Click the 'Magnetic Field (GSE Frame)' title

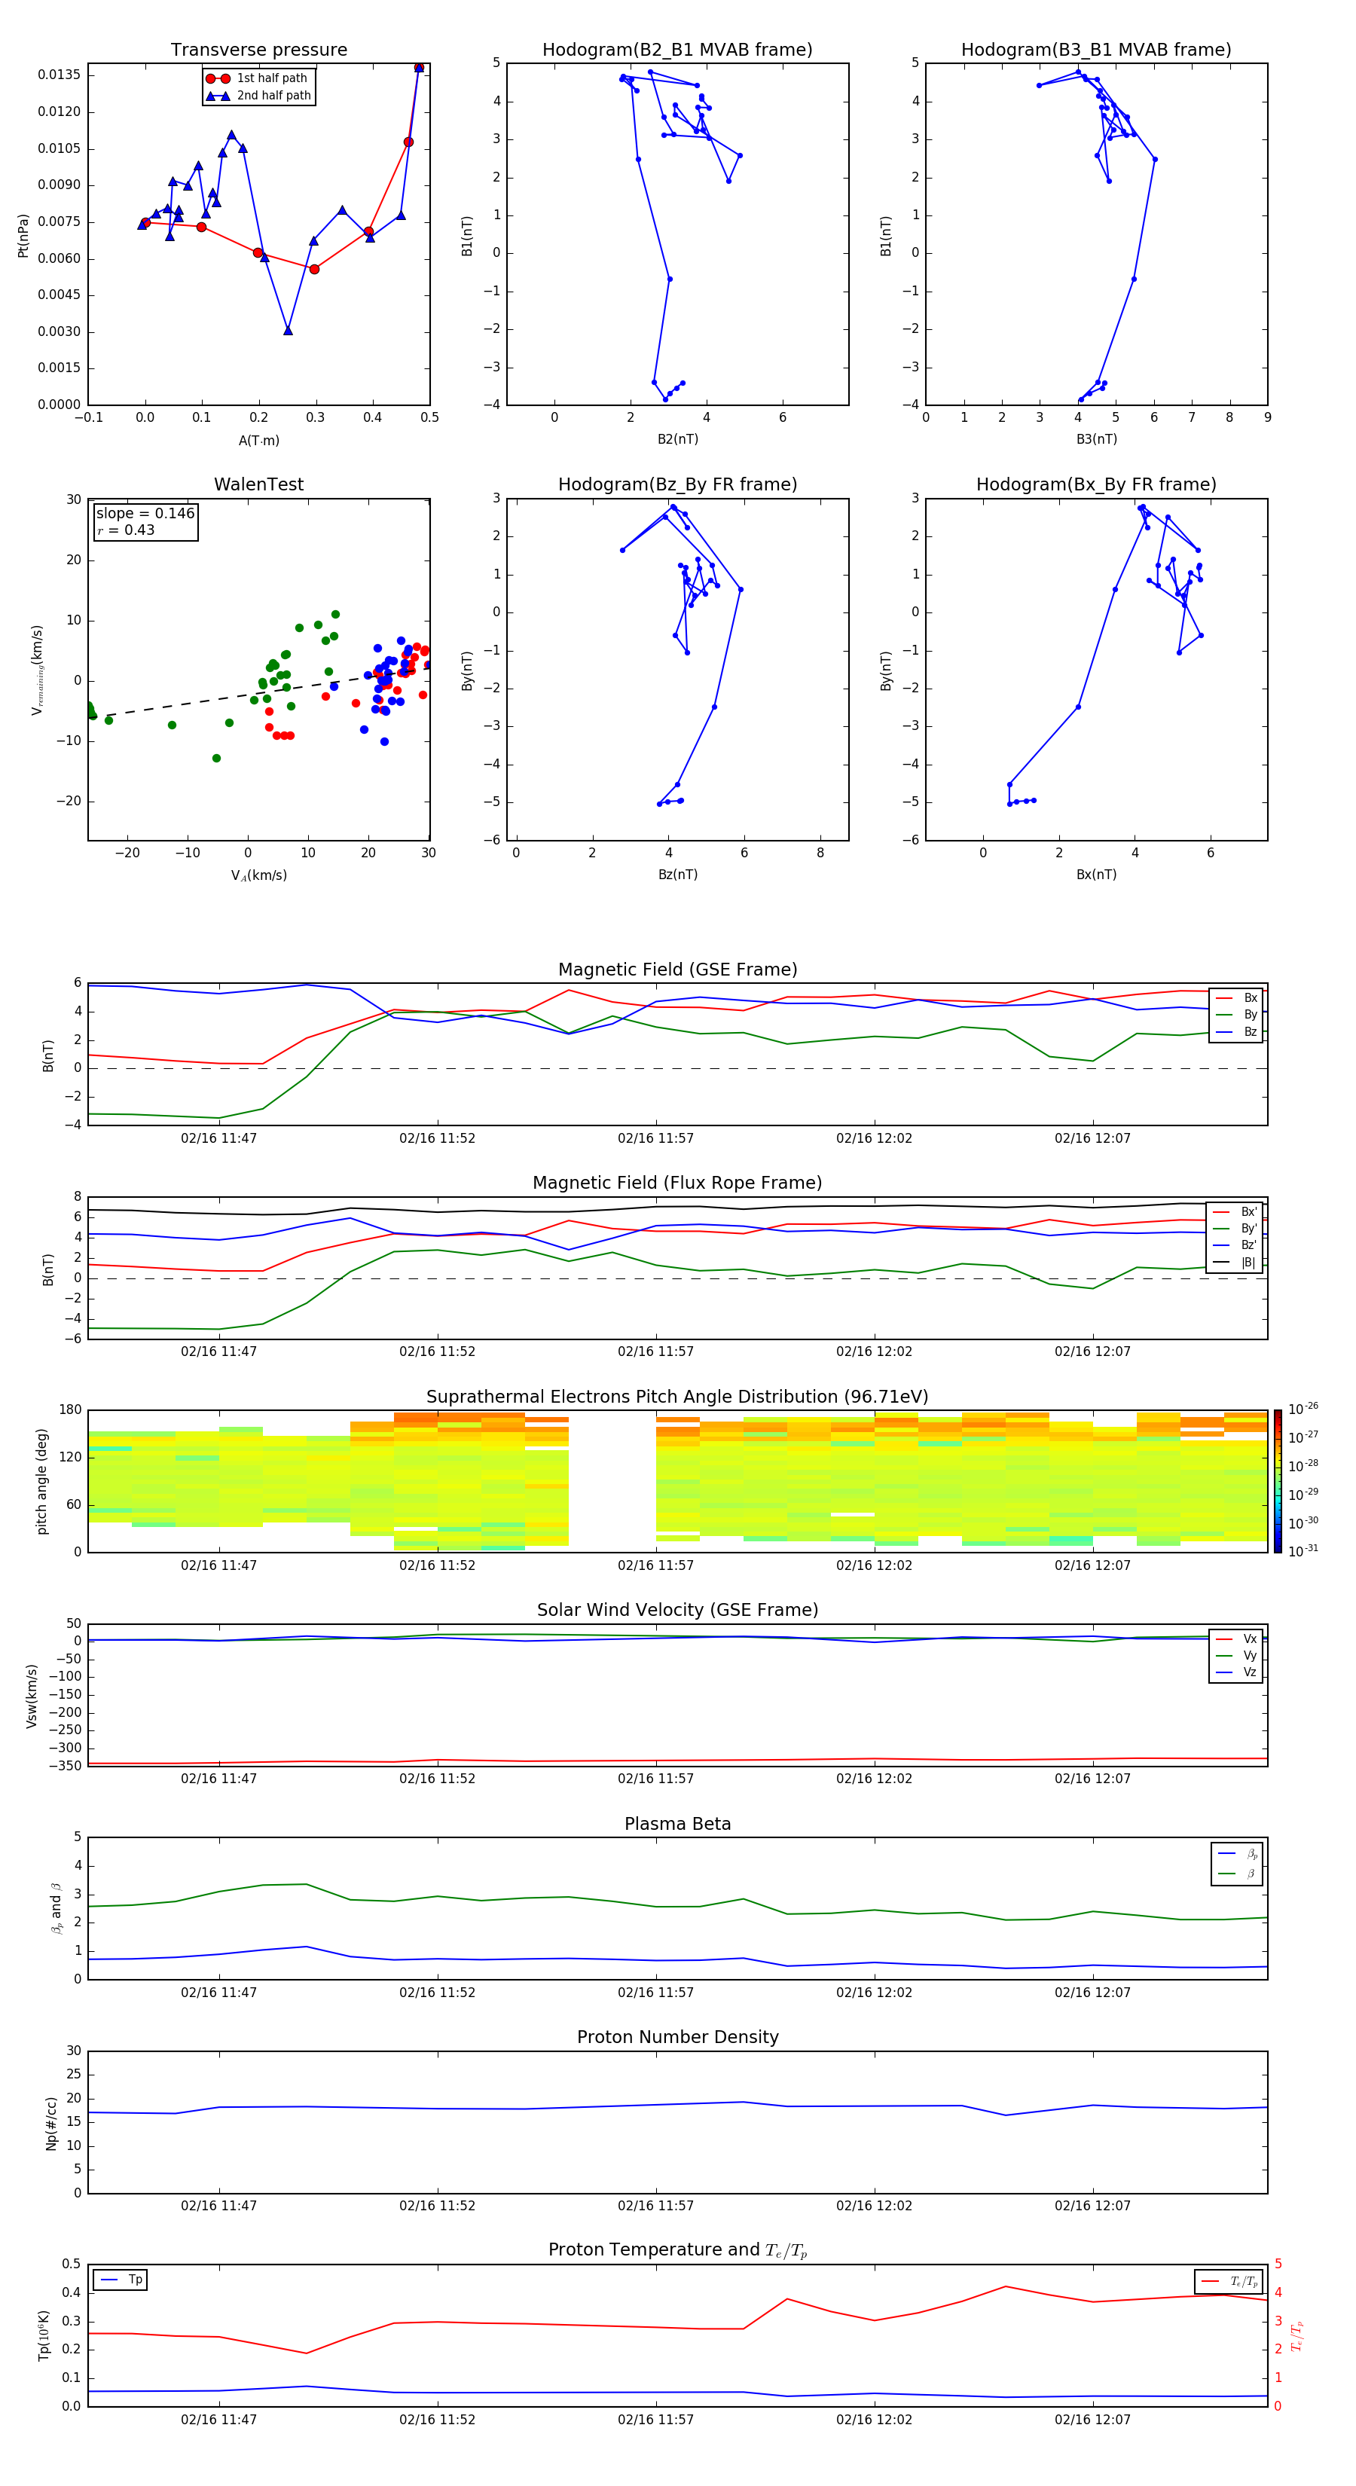point(677,970)
